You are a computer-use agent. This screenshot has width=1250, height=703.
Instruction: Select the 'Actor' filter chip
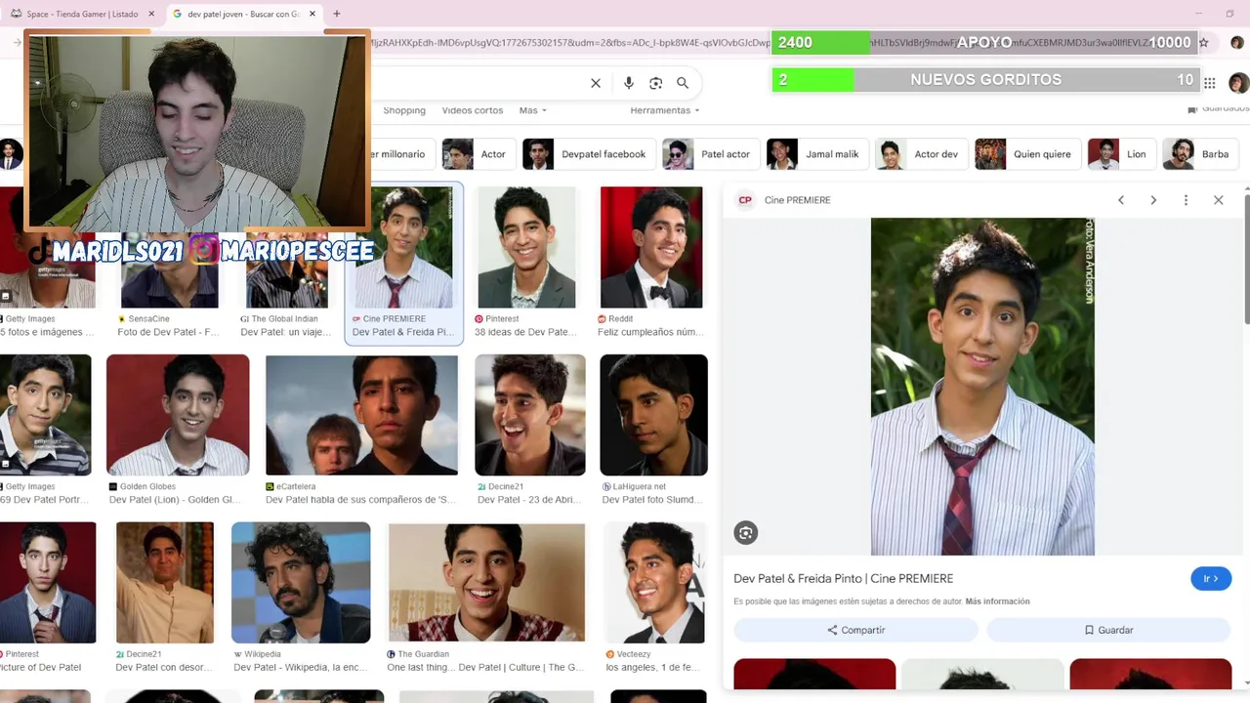click(478, 154)
